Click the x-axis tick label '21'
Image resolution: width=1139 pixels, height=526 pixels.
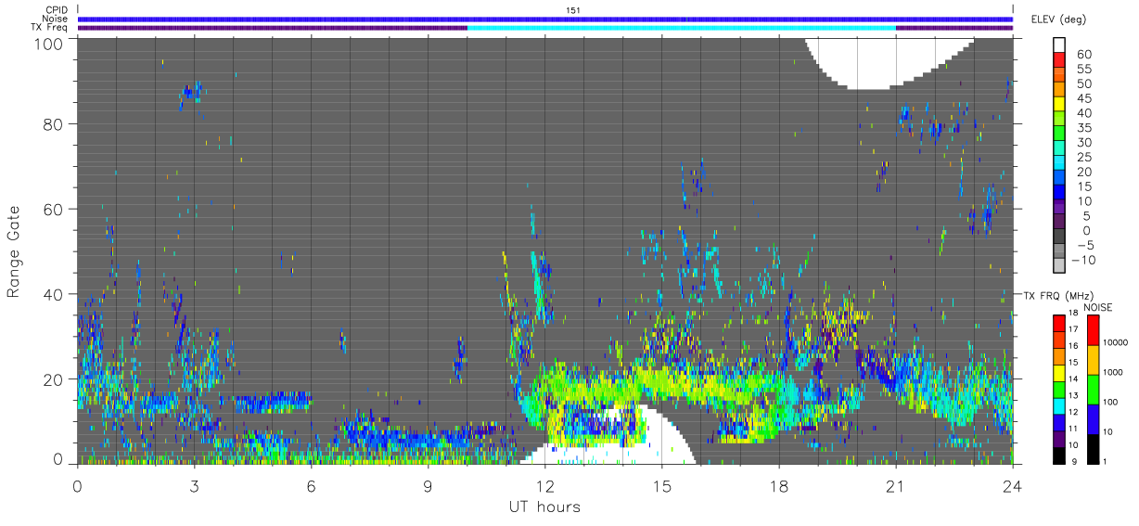(895, 485)
